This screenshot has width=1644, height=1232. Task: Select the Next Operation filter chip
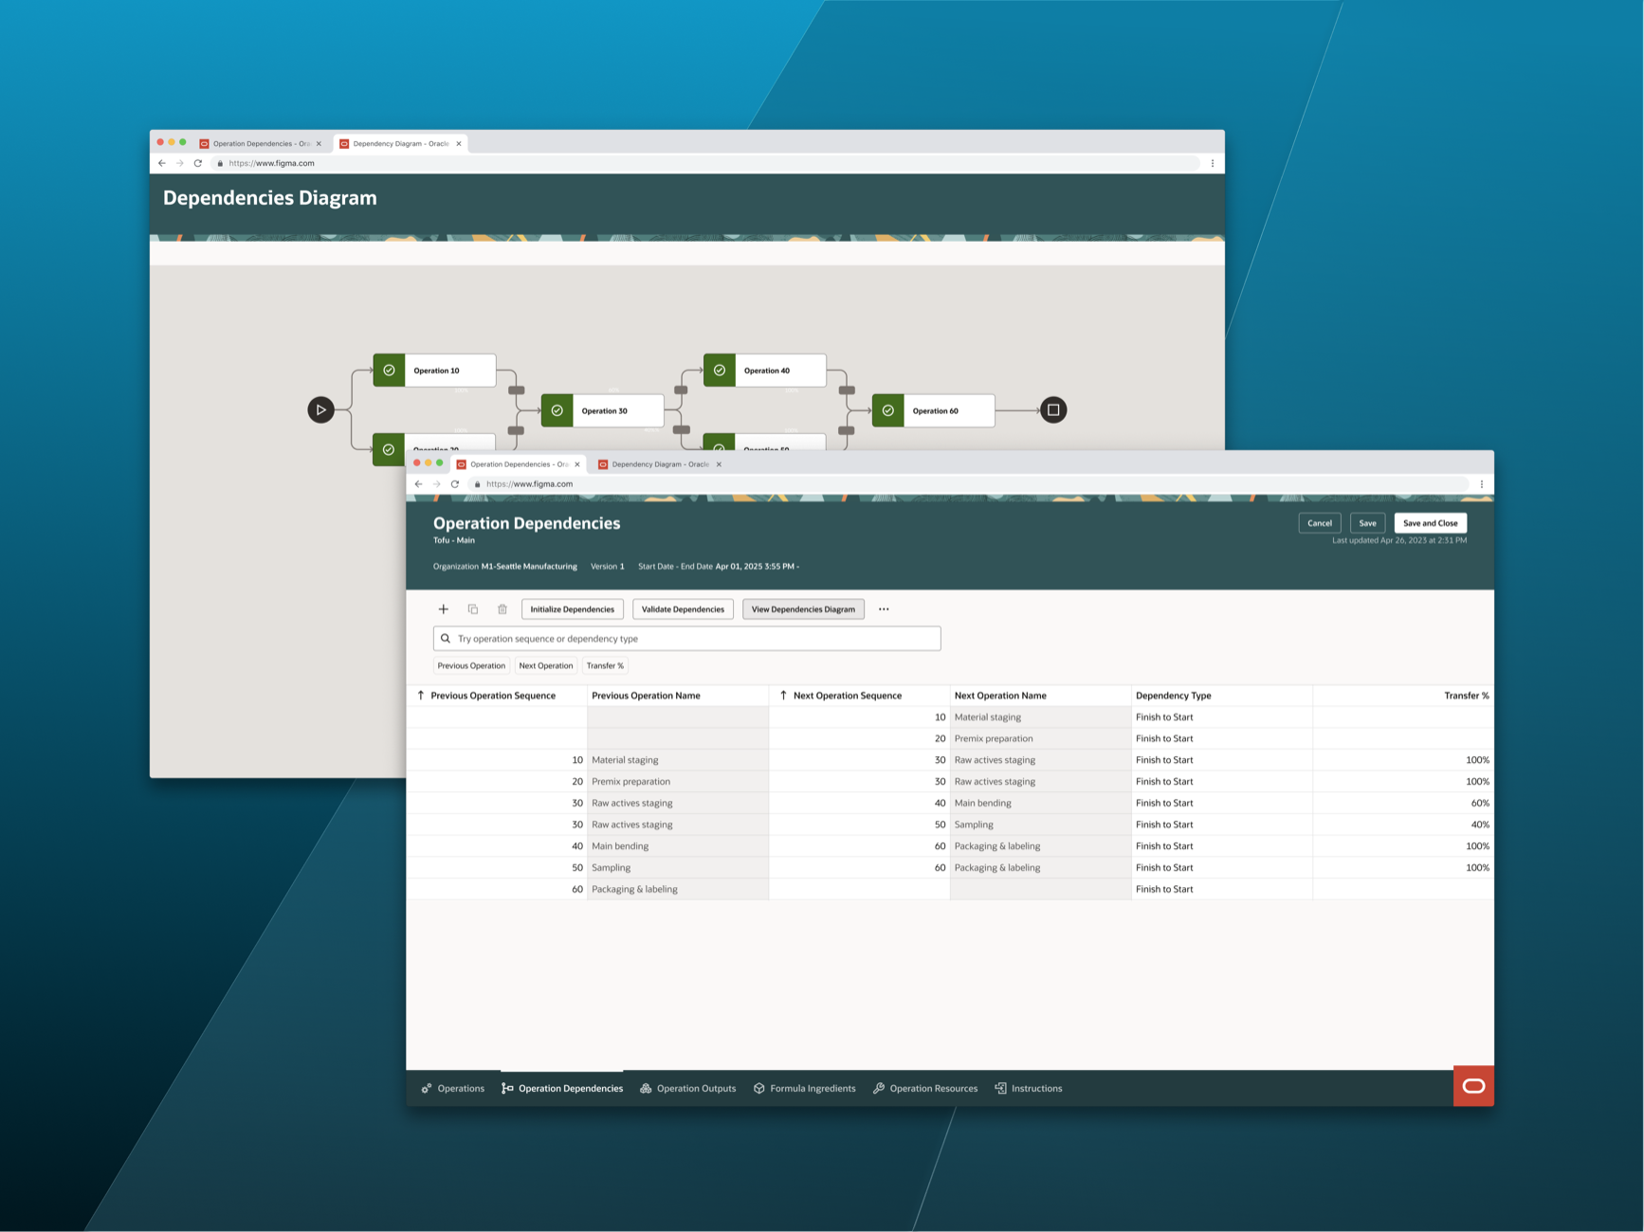pos(546,666)
